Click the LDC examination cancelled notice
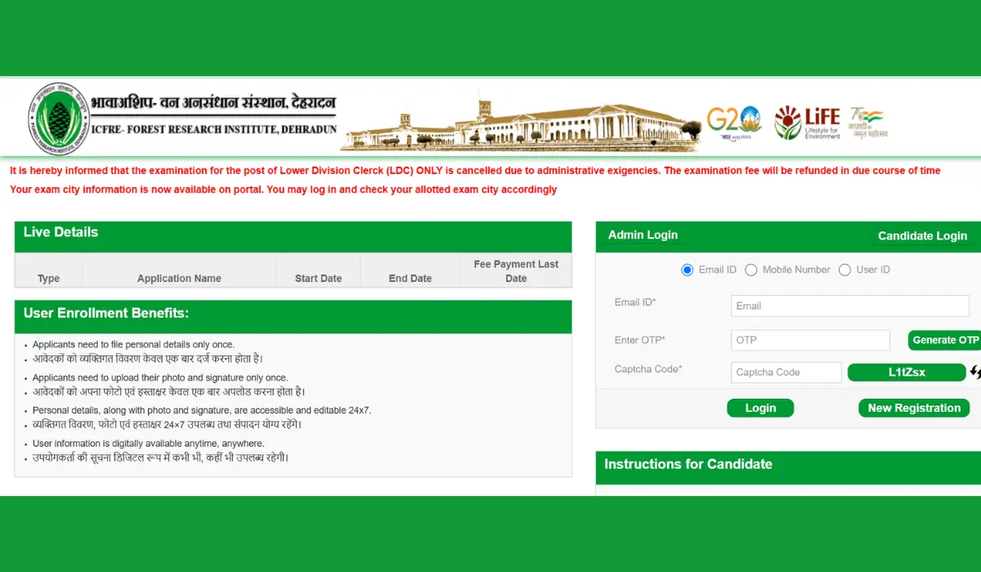The height and width of the screenshot is (572, 981). pos(475,171)
